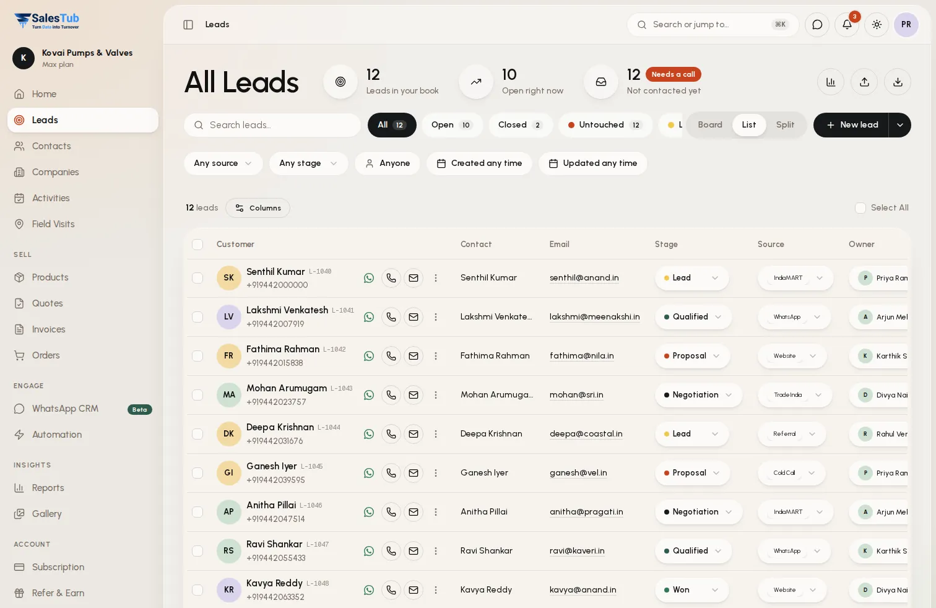Screen dimensions: 936x608
Task: Open Kovai Pumps & Valves workspace switcher
Action: 82,58
